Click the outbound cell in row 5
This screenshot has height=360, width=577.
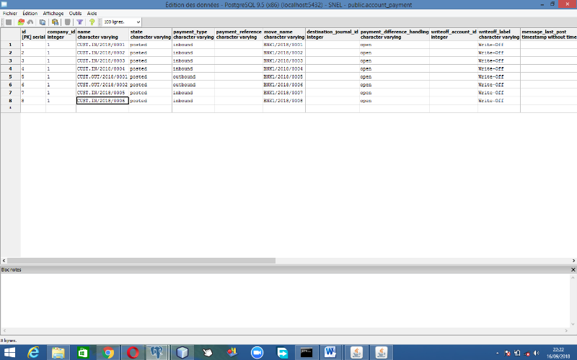point(193,77)
